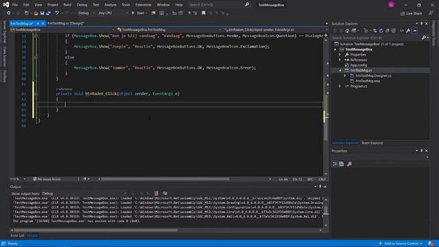Click Collapse All icon in Solution Explorer
Image resolution: width=439 pixels, height=247 pixels.
387,31
